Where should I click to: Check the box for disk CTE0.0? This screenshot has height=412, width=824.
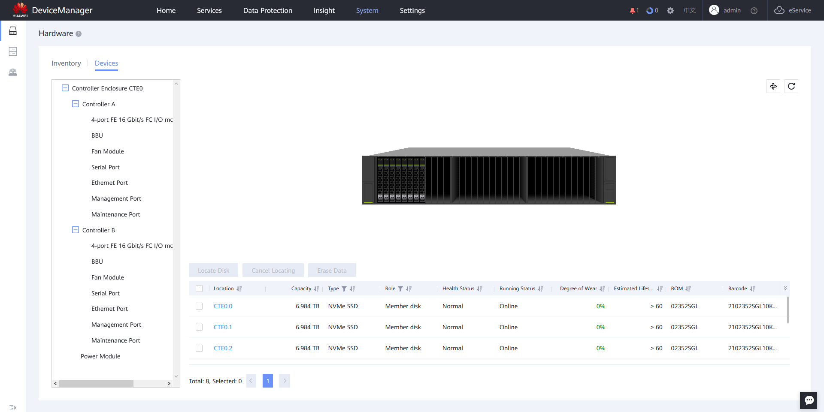(x=199, y=306)
